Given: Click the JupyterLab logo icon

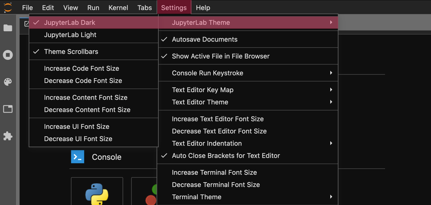Looking at the screenshot, I should click(7, 7).
